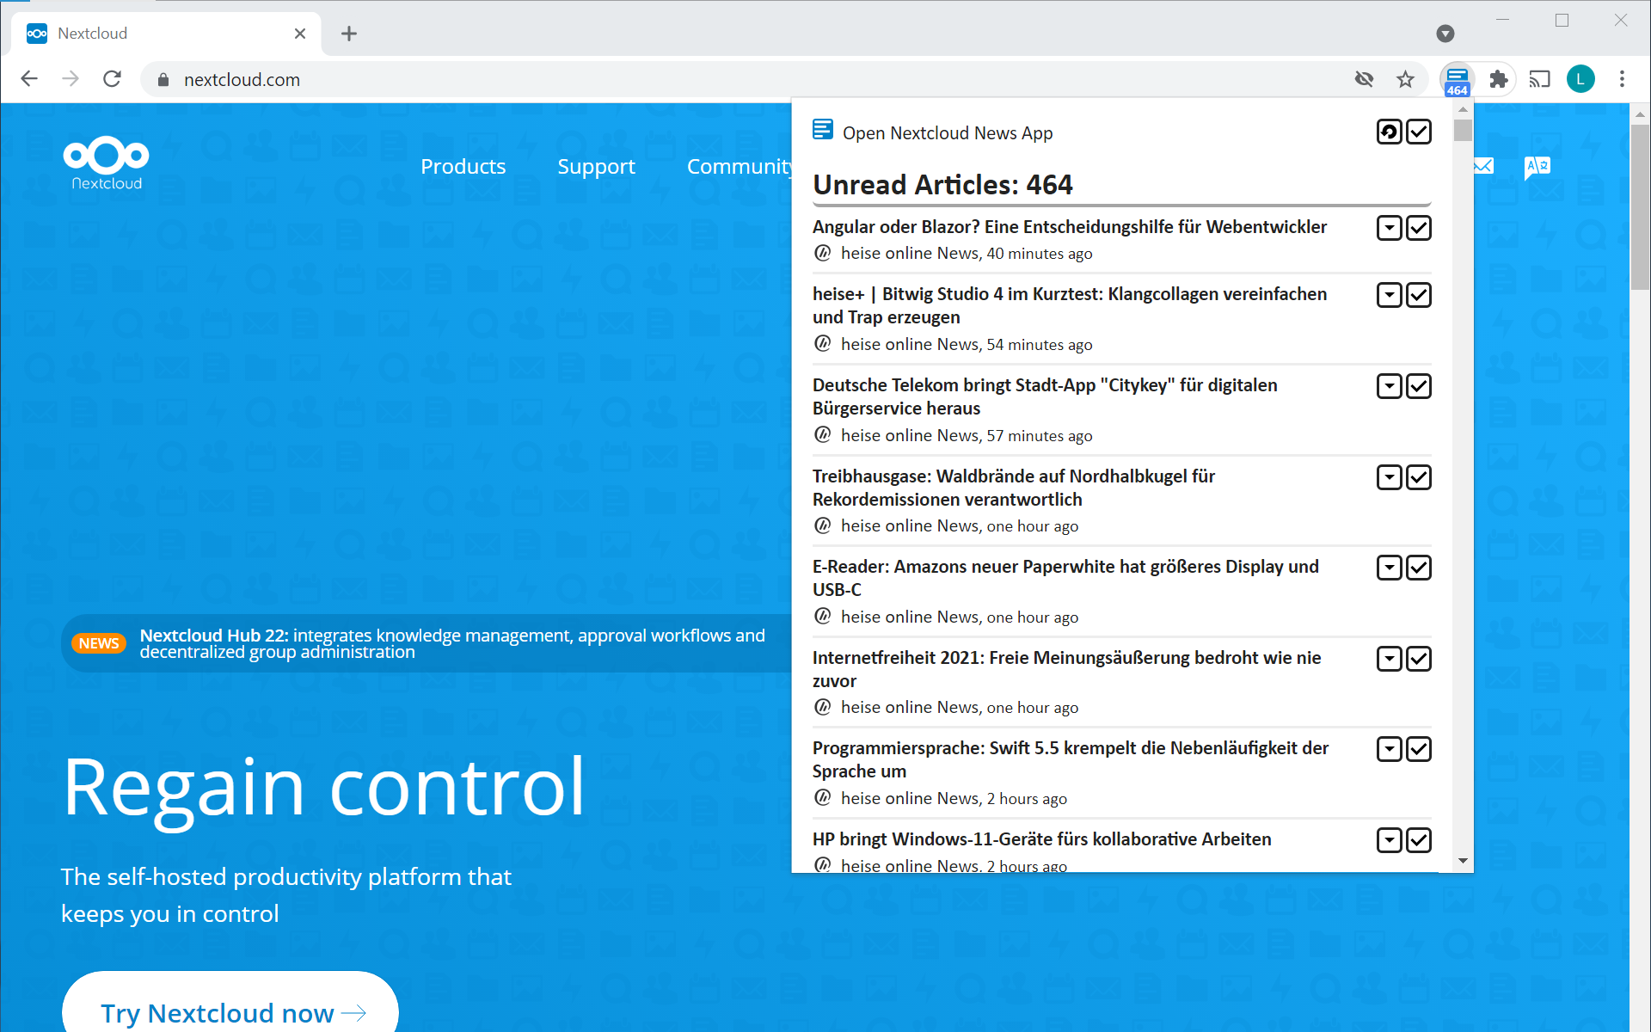
Task: Click the eye-slash tracking icon in address bar
Action: coord(1364,79)
